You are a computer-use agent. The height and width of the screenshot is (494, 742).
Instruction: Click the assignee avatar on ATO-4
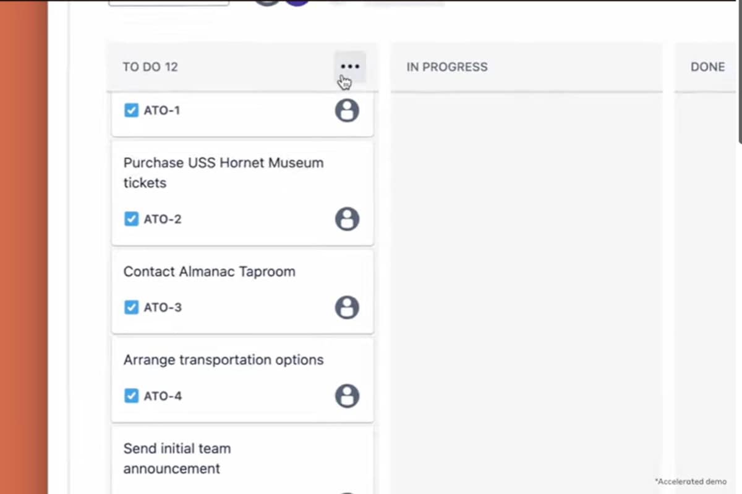347,396
